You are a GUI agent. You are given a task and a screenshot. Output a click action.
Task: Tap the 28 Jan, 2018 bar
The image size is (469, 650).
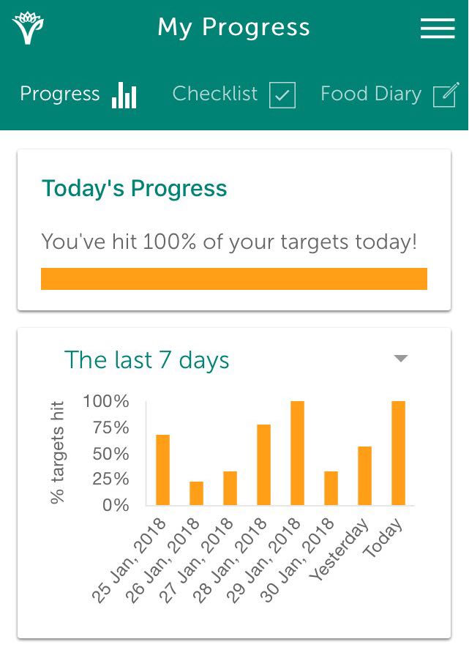[264, 465]
